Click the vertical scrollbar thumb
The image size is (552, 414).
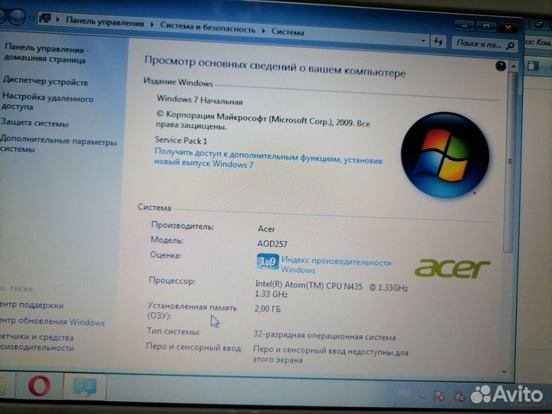tap(510, 162)
